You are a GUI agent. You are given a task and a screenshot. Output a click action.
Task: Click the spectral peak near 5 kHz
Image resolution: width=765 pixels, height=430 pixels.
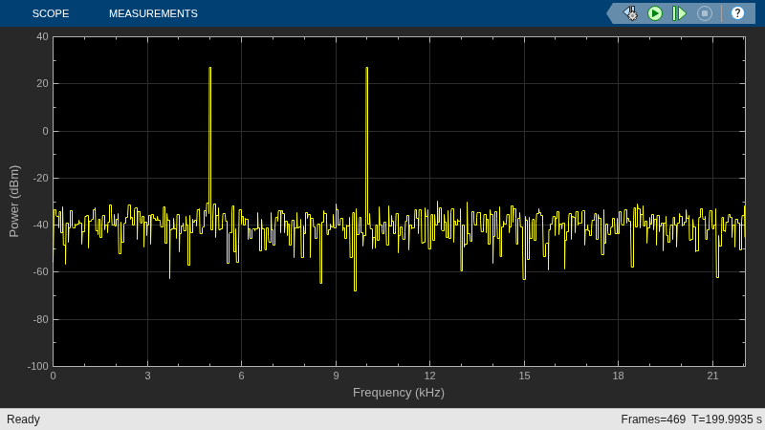click(x=209, y=68)
